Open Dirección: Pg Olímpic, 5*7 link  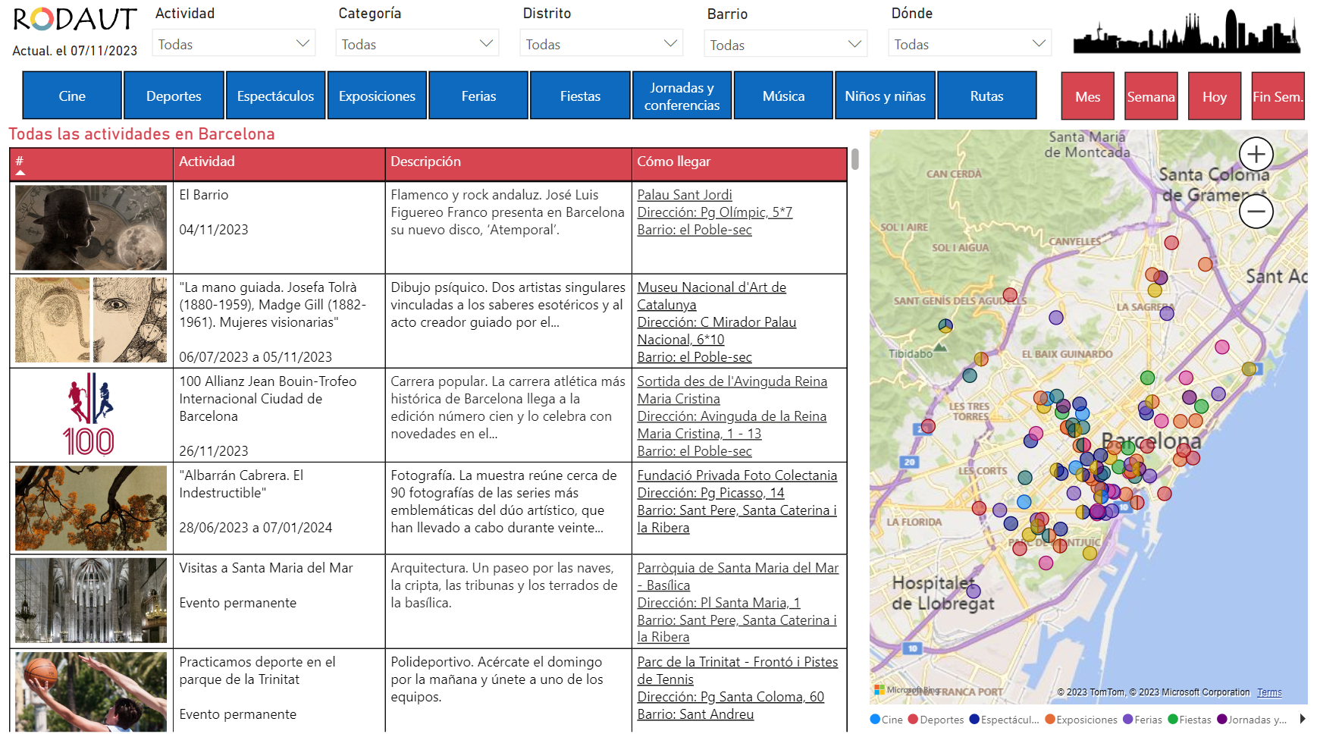point(714,212)
